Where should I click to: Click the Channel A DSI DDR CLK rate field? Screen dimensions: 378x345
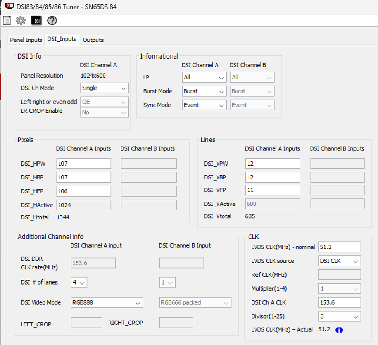click(x=93, y=263)
